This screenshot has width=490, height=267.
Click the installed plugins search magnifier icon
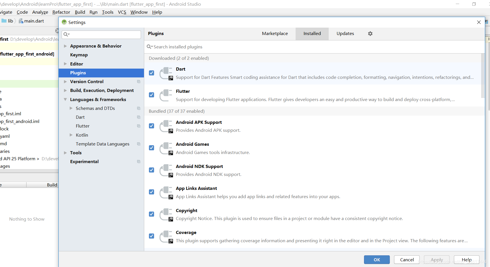click(x=150, y=47)
